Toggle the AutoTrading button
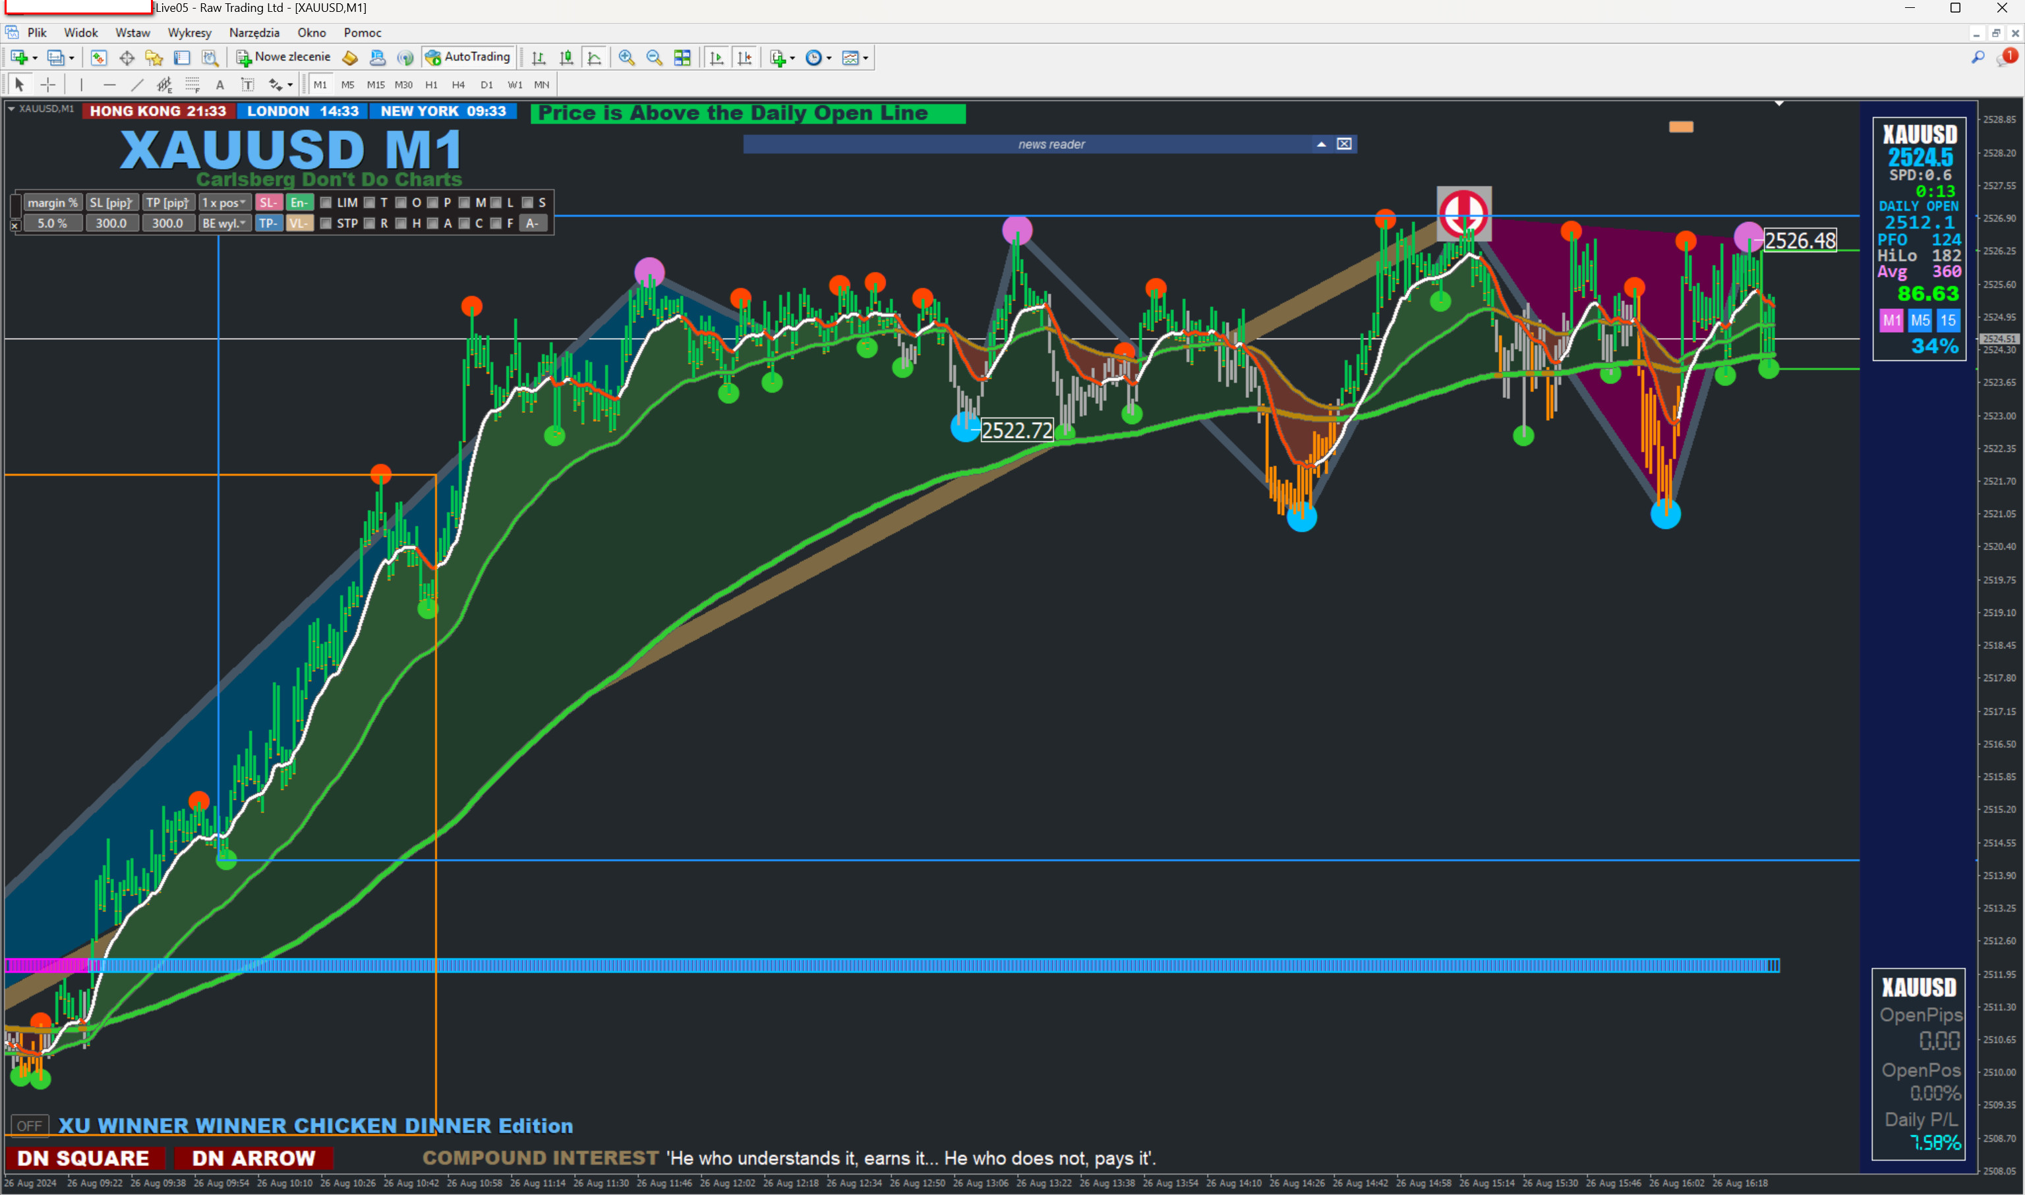The width and height of the screenshot is (2025, 1195). coord(468,57)
